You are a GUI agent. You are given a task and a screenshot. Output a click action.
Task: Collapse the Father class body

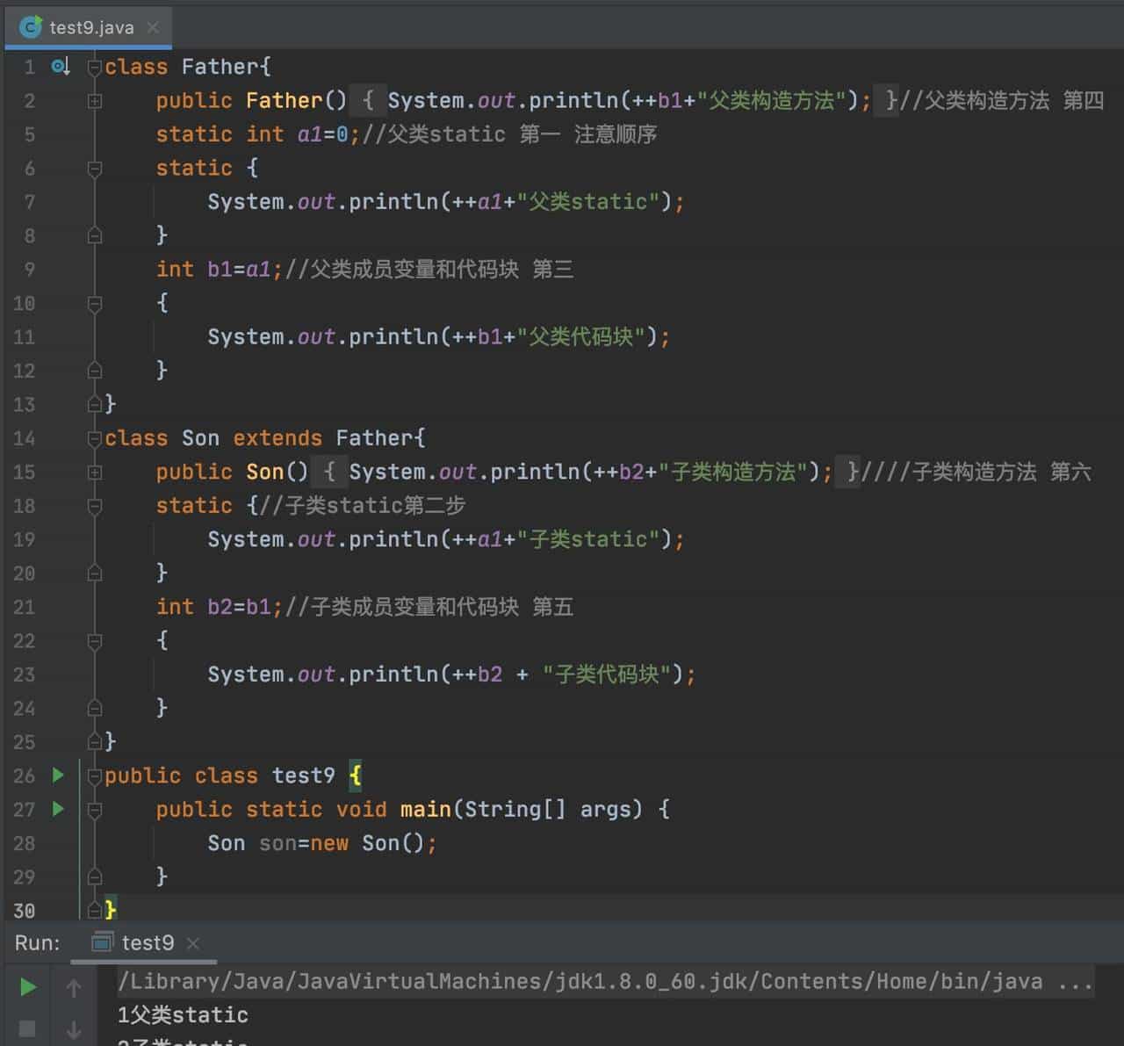95,68
